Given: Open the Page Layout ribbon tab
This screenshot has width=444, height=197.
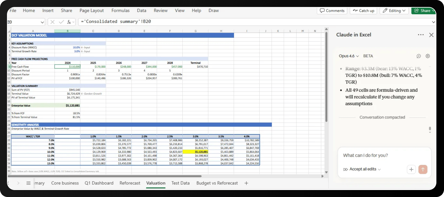Looking at the screenshot, I should (x=92, y=10).
